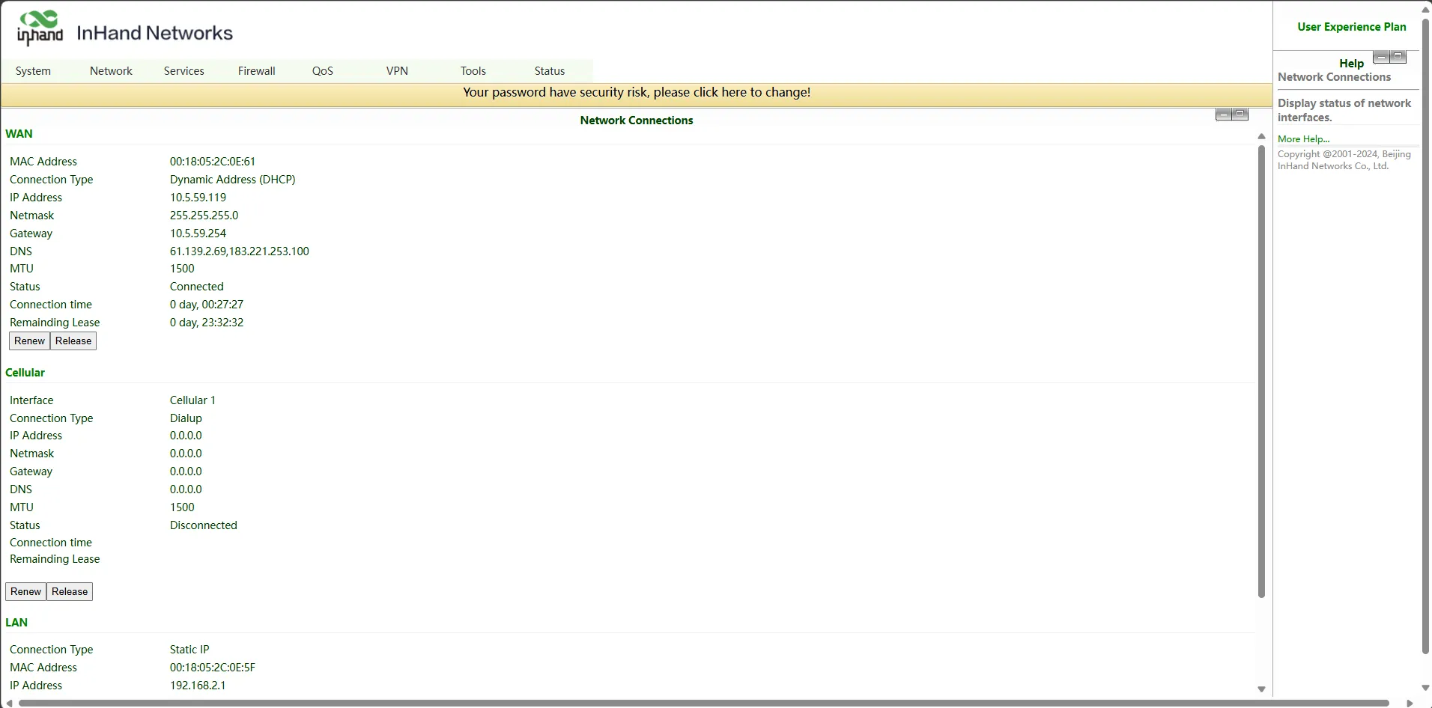Open the QoS menu
Screen dimensions: 1432x708
(323, 71)
